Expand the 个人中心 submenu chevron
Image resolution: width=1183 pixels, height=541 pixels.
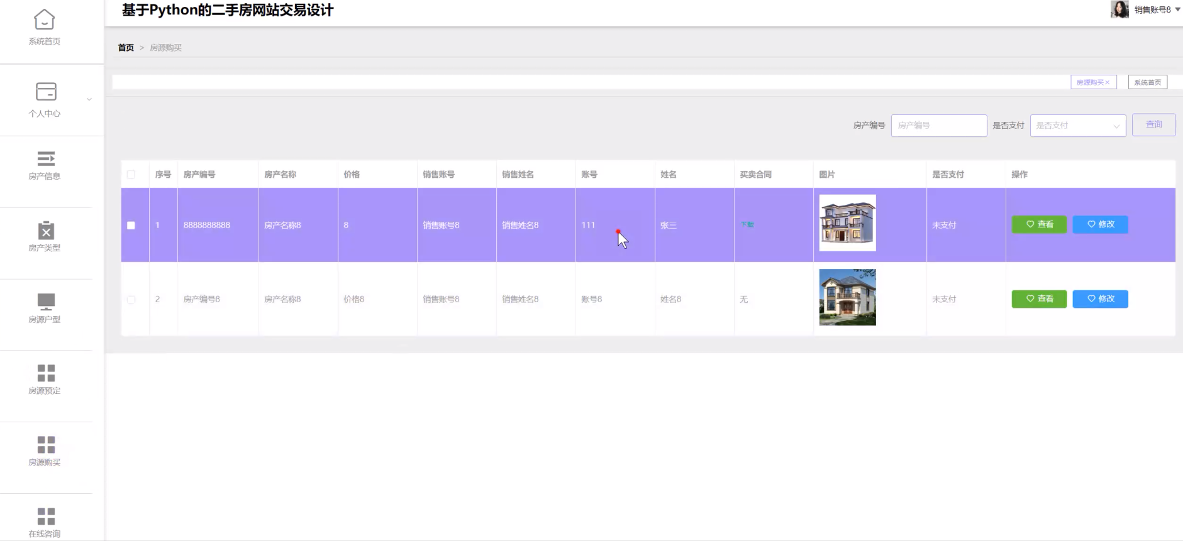pyautogui.click(x=89, y=99)
